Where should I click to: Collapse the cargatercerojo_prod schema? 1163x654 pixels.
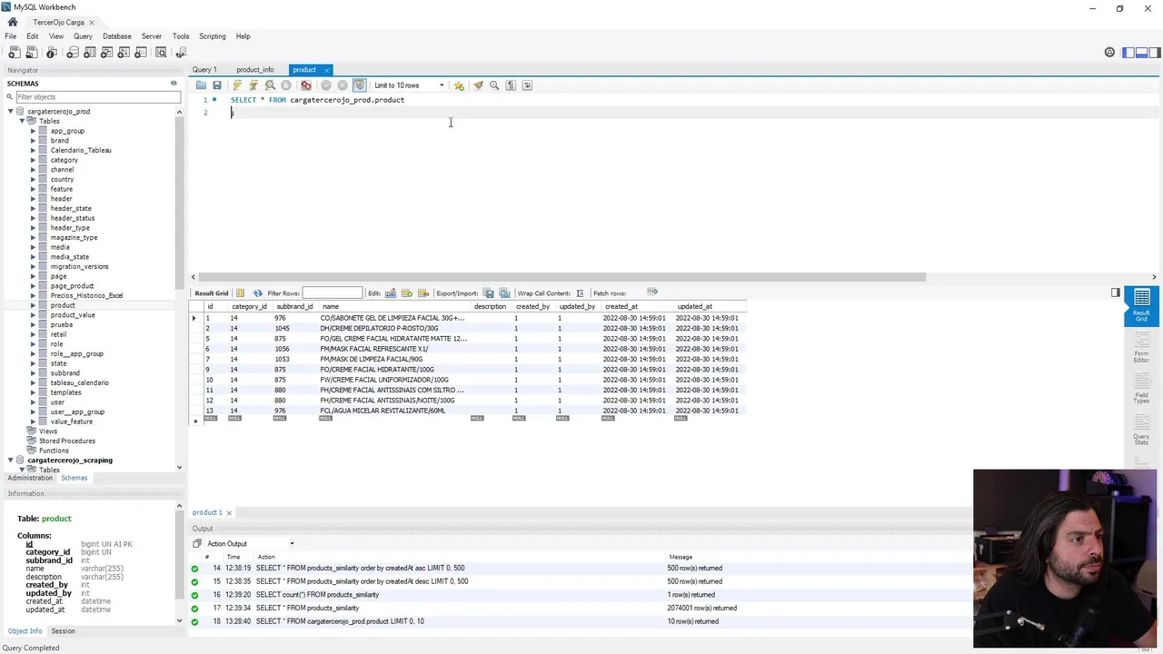pos(11,112)
